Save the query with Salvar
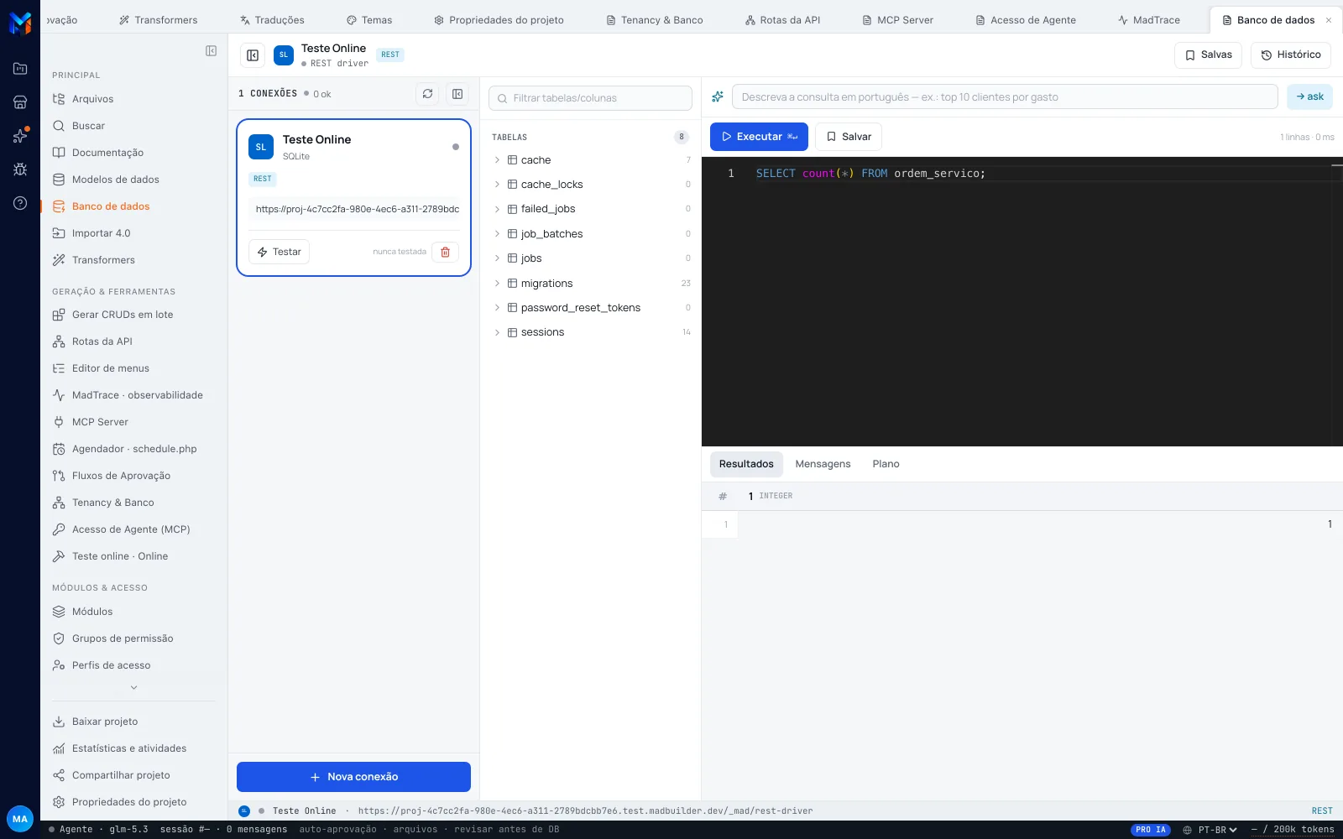 tap(849, 137)
